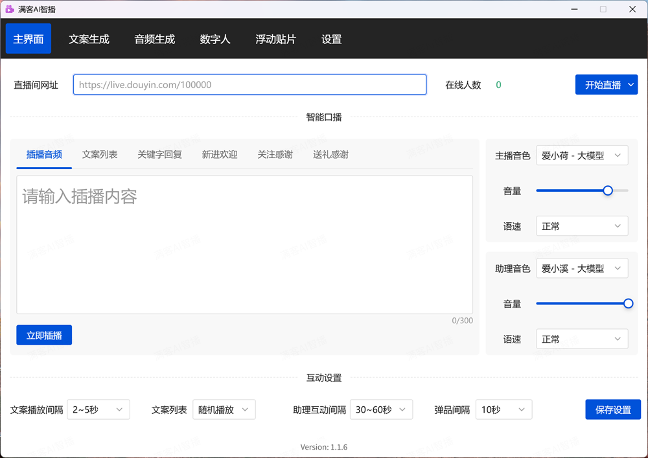Click the 满客AI智播 app icon in title bar
The width and height of the screenshot is (648, 458).
click(10, 9)
